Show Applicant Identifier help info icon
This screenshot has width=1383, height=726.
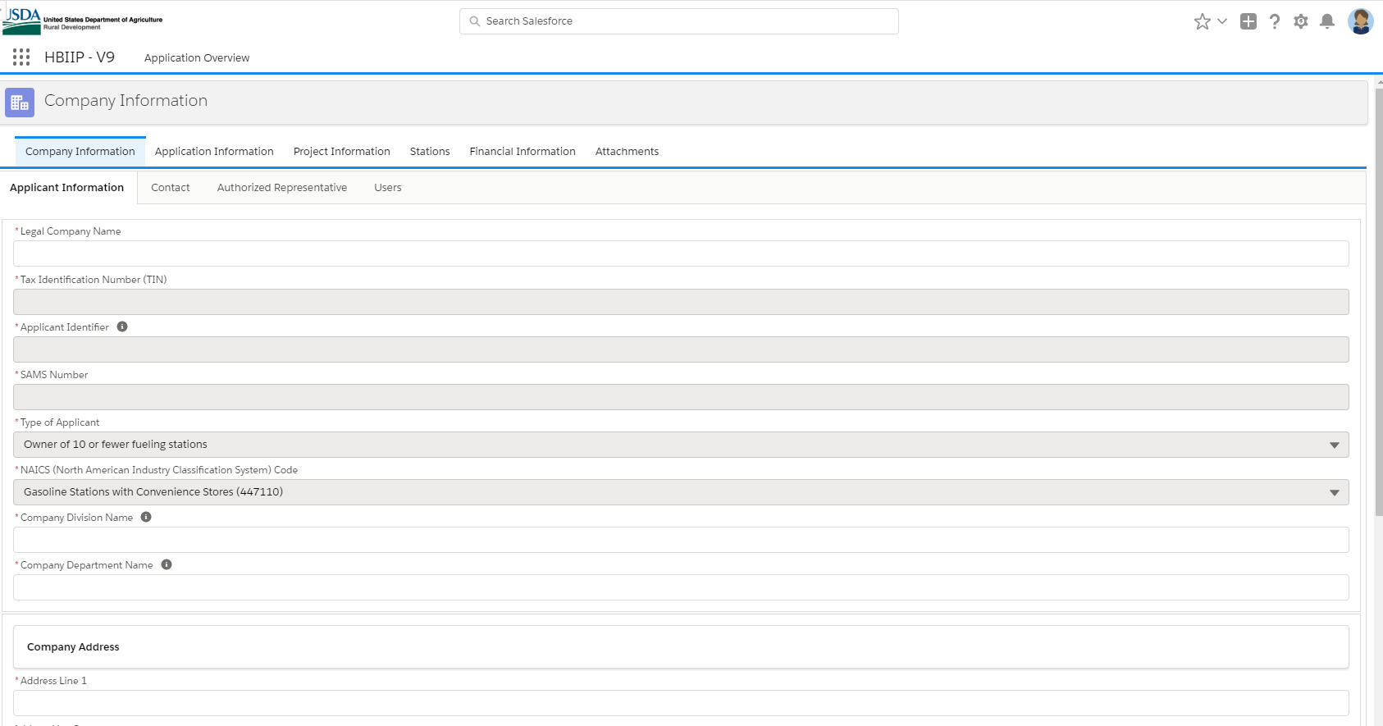(122, 326)
